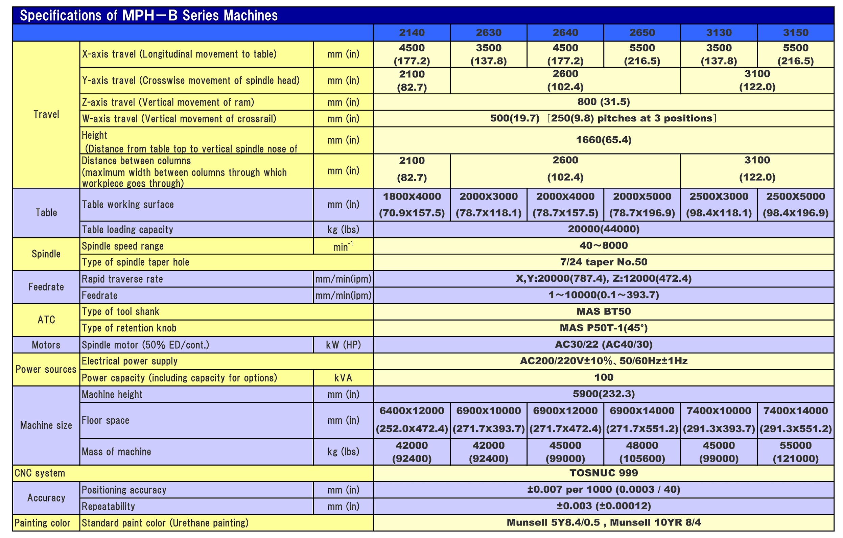Viewport: 843px width, 538px height.
Task: Click the 'Type of spindle taper hole' label
Action: coord(136,262)
